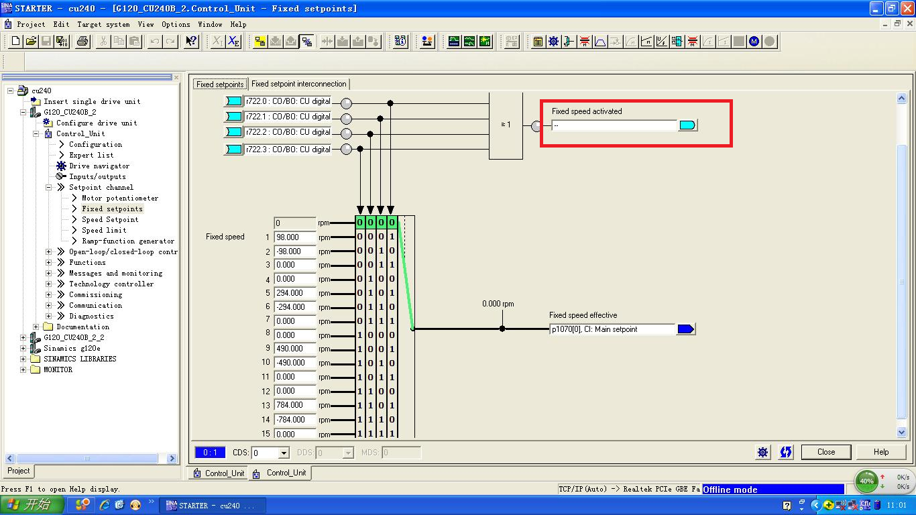The height and width of the screenshot is (515, 916).
Task: Click the blue circle M motor icon
Action: 754,42
